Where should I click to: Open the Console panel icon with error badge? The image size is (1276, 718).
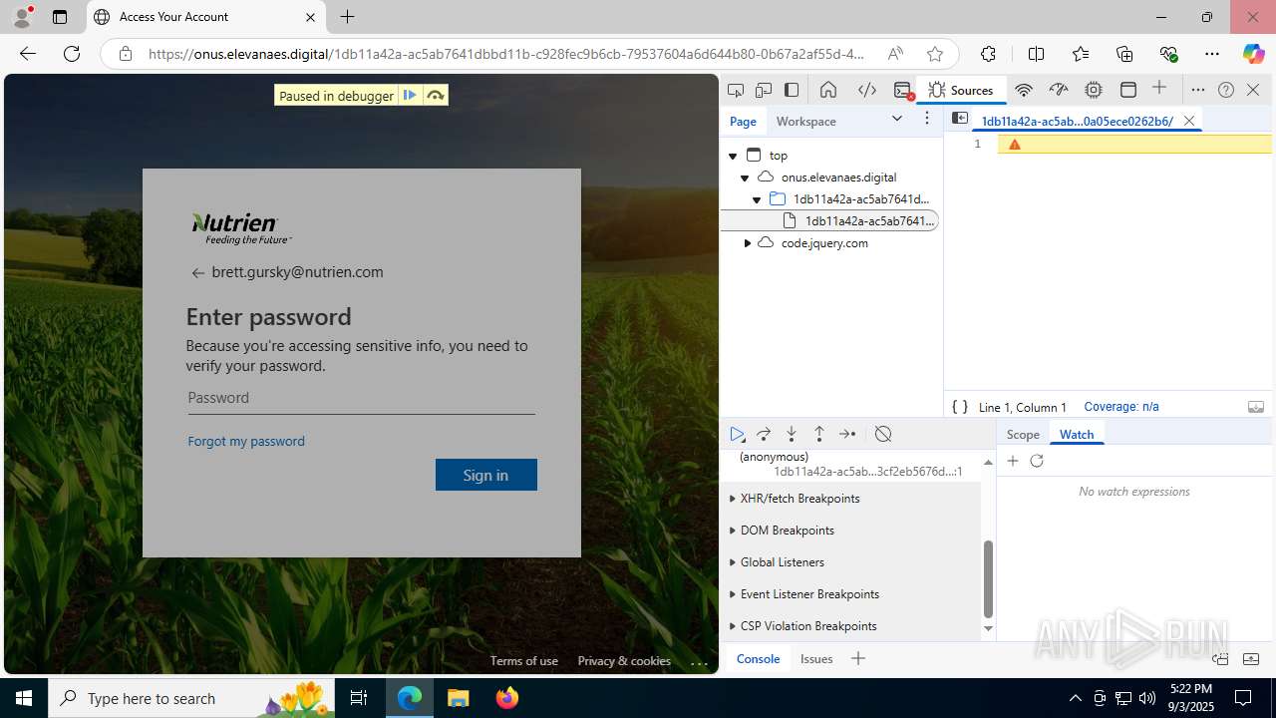903,91
